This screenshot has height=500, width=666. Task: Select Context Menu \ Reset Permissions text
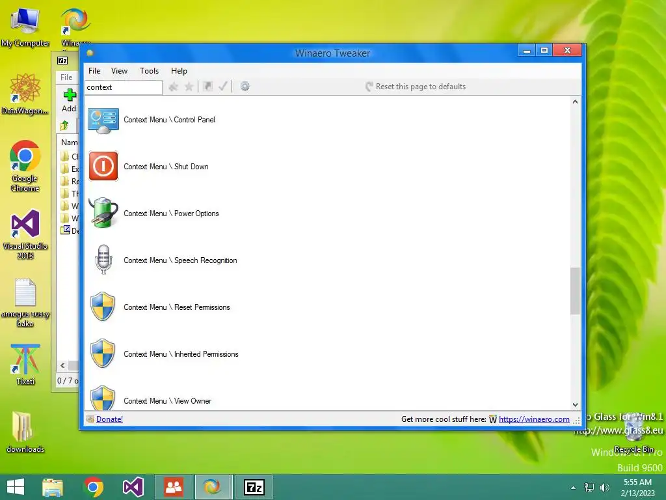(x=177, y=307)
